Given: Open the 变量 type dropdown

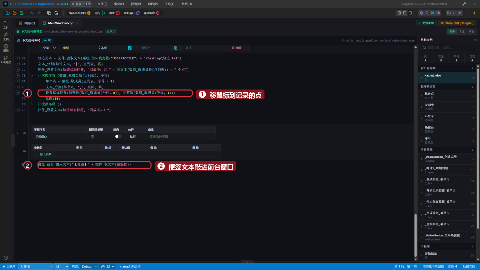Looking at the screenshot, I should coord(49,48).
